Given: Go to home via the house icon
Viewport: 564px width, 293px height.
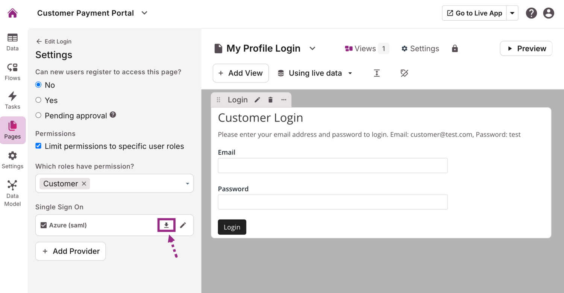Looking at the screenshot, I should click(12, 13).
